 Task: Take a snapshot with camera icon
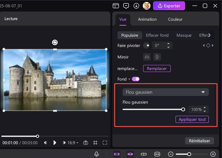86,143
